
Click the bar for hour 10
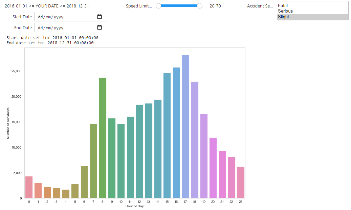point(121,161)
